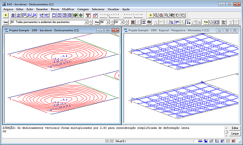Screen dimensions: 243x145
Task: Click the zoom out magnifier icon
Action: coord(167,15)
